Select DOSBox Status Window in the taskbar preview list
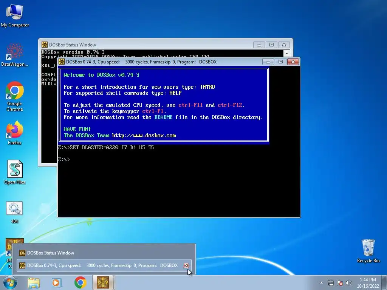Image resolution: width=387 pixels, height=290 pixels. (104, 253)
